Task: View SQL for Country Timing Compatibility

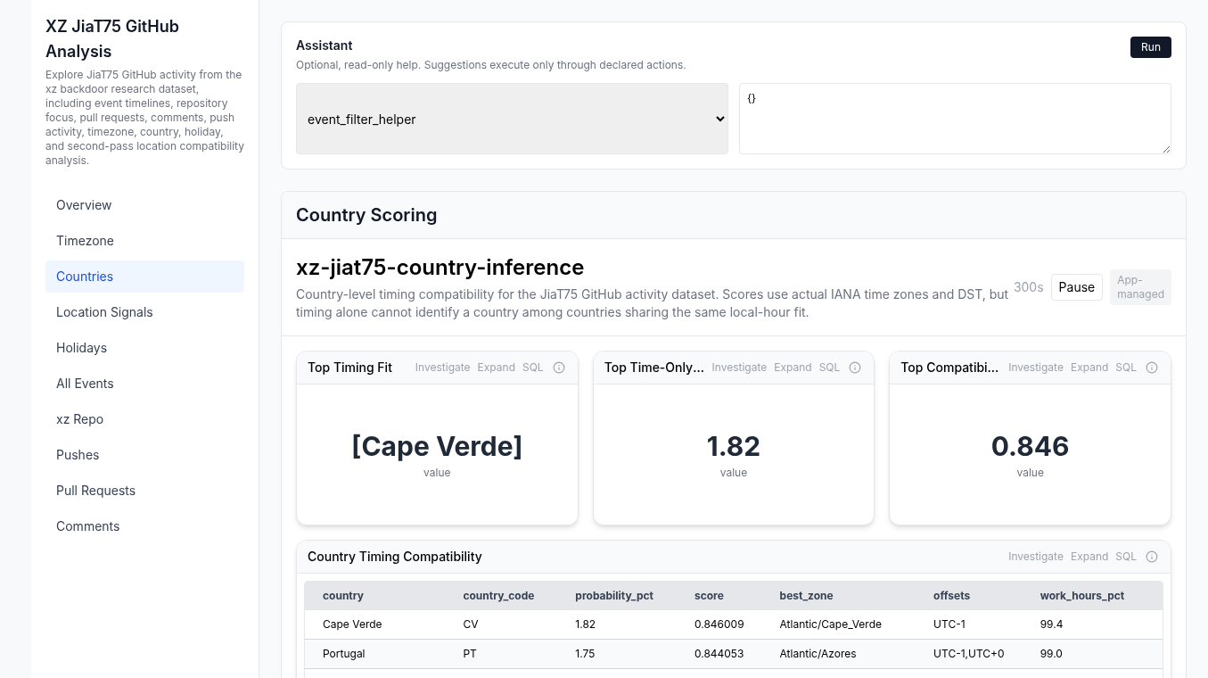Action: 1126,557
